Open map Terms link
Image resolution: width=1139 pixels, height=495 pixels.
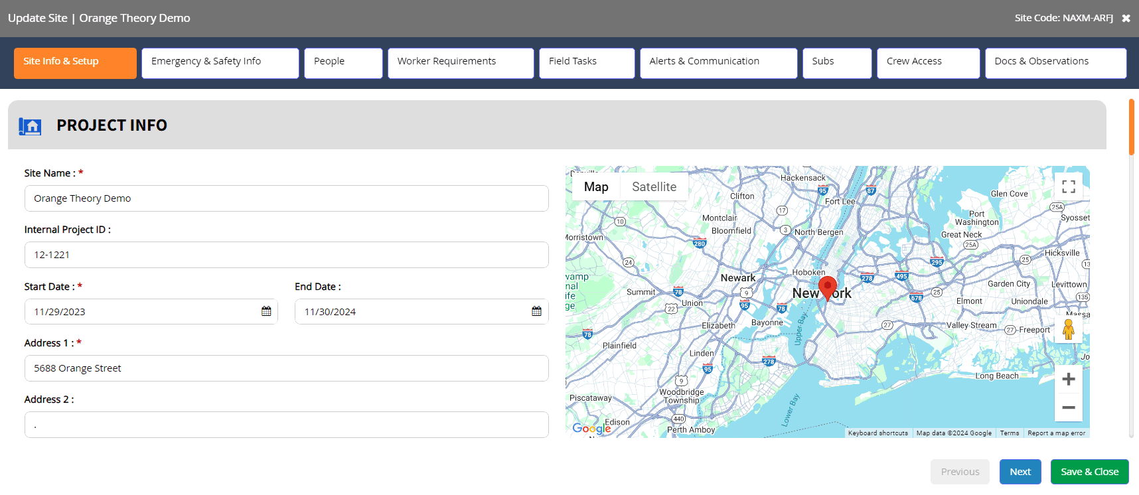coord(1009,433)
